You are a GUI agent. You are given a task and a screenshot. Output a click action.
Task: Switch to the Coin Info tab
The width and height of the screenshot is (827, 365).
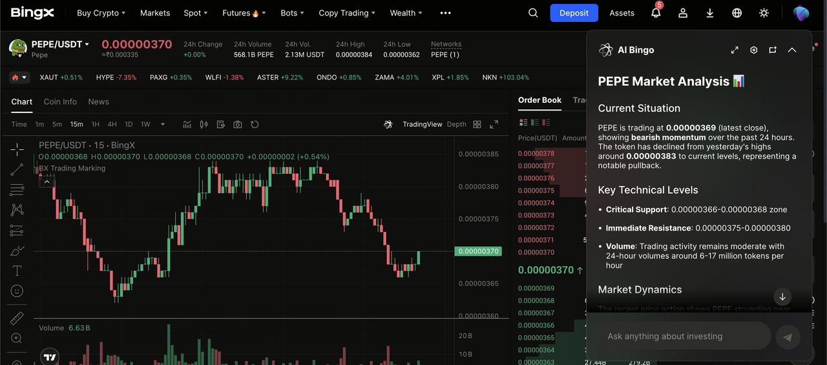(x=60, y=101)
